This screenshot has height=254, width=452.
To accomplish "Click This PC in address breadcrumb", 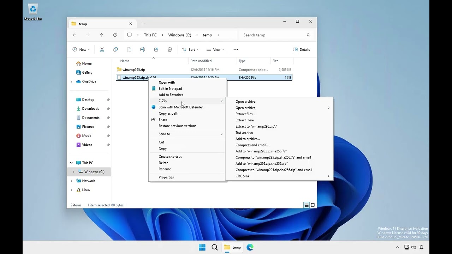I will (x=150, y=35).
